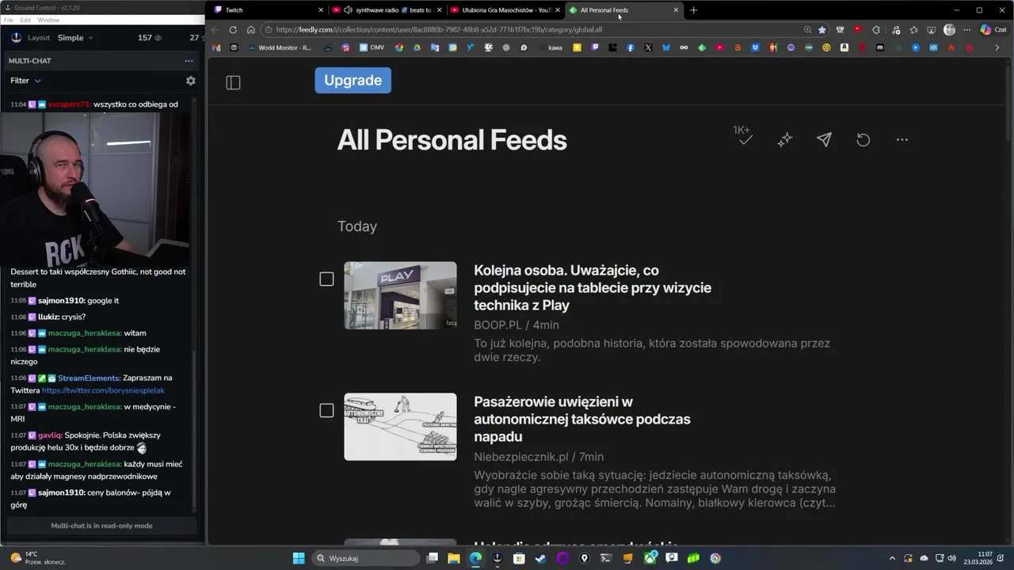Mark all as read checkmark icon
The image size is (1014, 570).
(745, 140)
